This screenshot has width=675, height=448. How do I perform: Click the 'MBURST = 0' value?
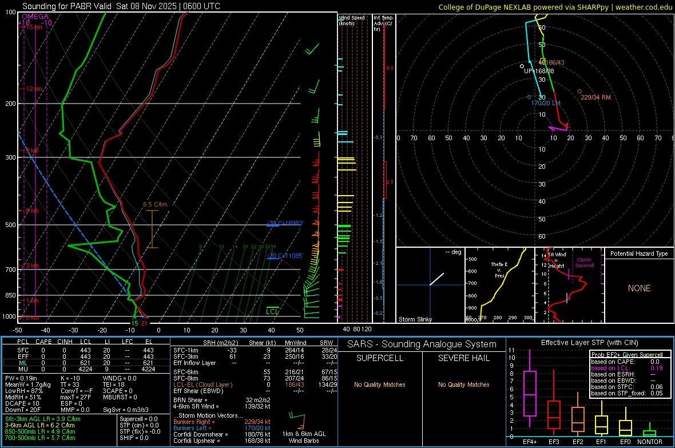tap(120, 397)
